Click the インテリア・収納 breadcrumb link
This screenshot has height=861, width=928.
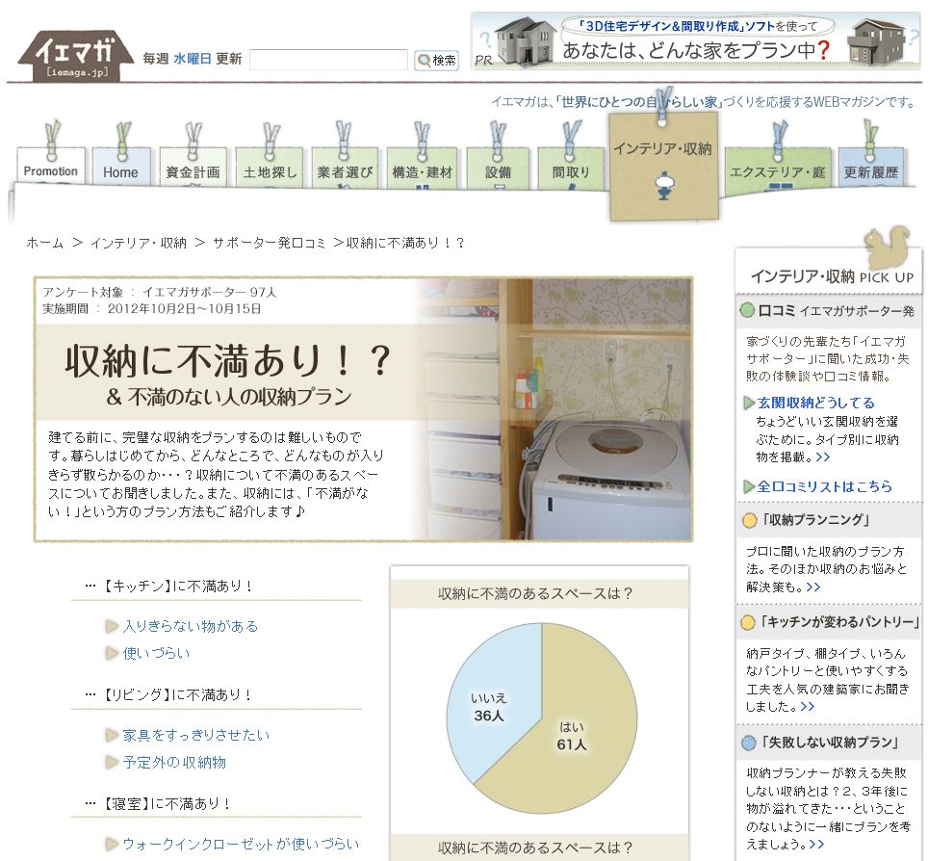(139, 243)
